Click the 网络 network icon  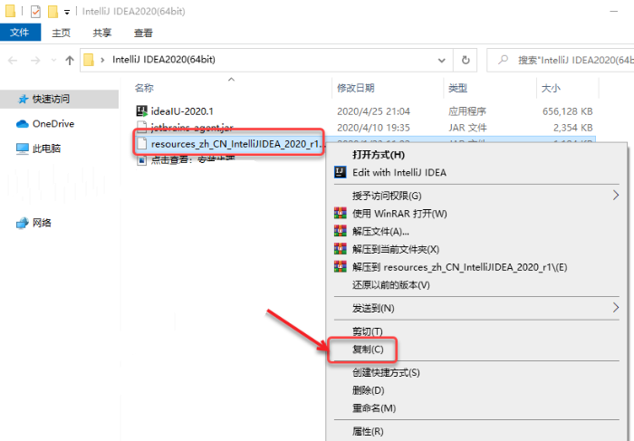click(23, 223)
